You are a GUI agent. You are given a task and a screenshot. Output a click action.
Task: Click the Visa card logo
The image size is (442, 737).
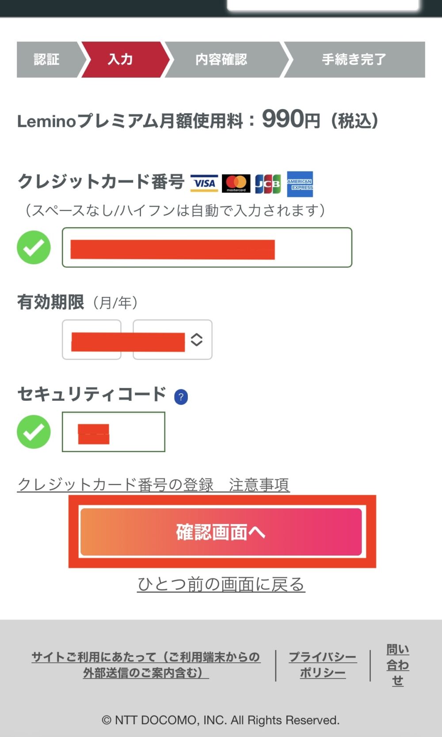(x=204, y=183)
